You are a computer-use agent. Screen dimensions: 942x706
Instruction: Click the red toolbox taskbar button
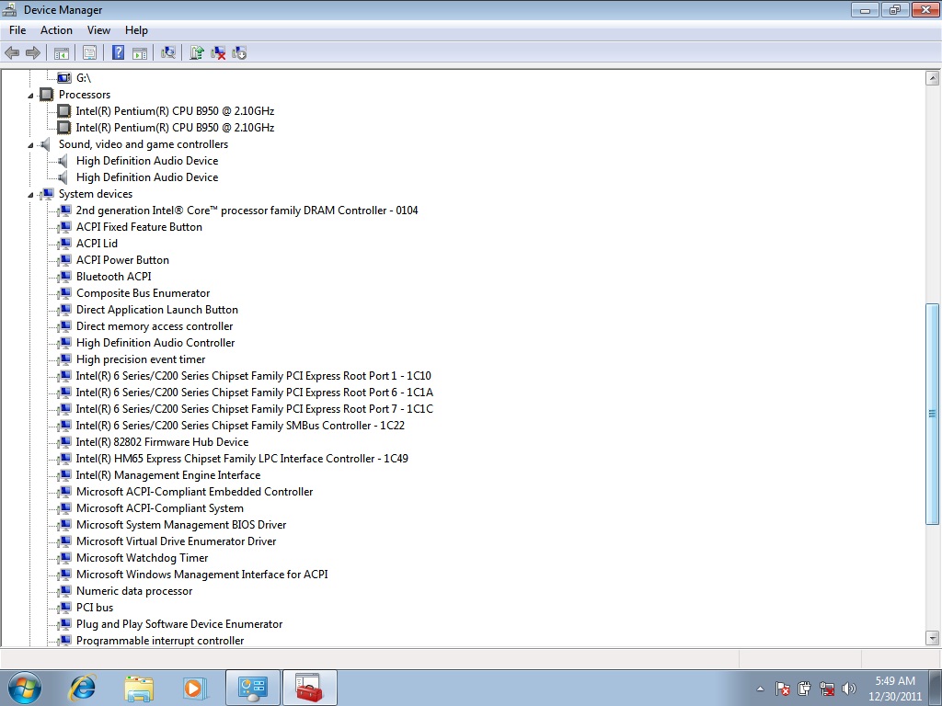tap(309, 688)
